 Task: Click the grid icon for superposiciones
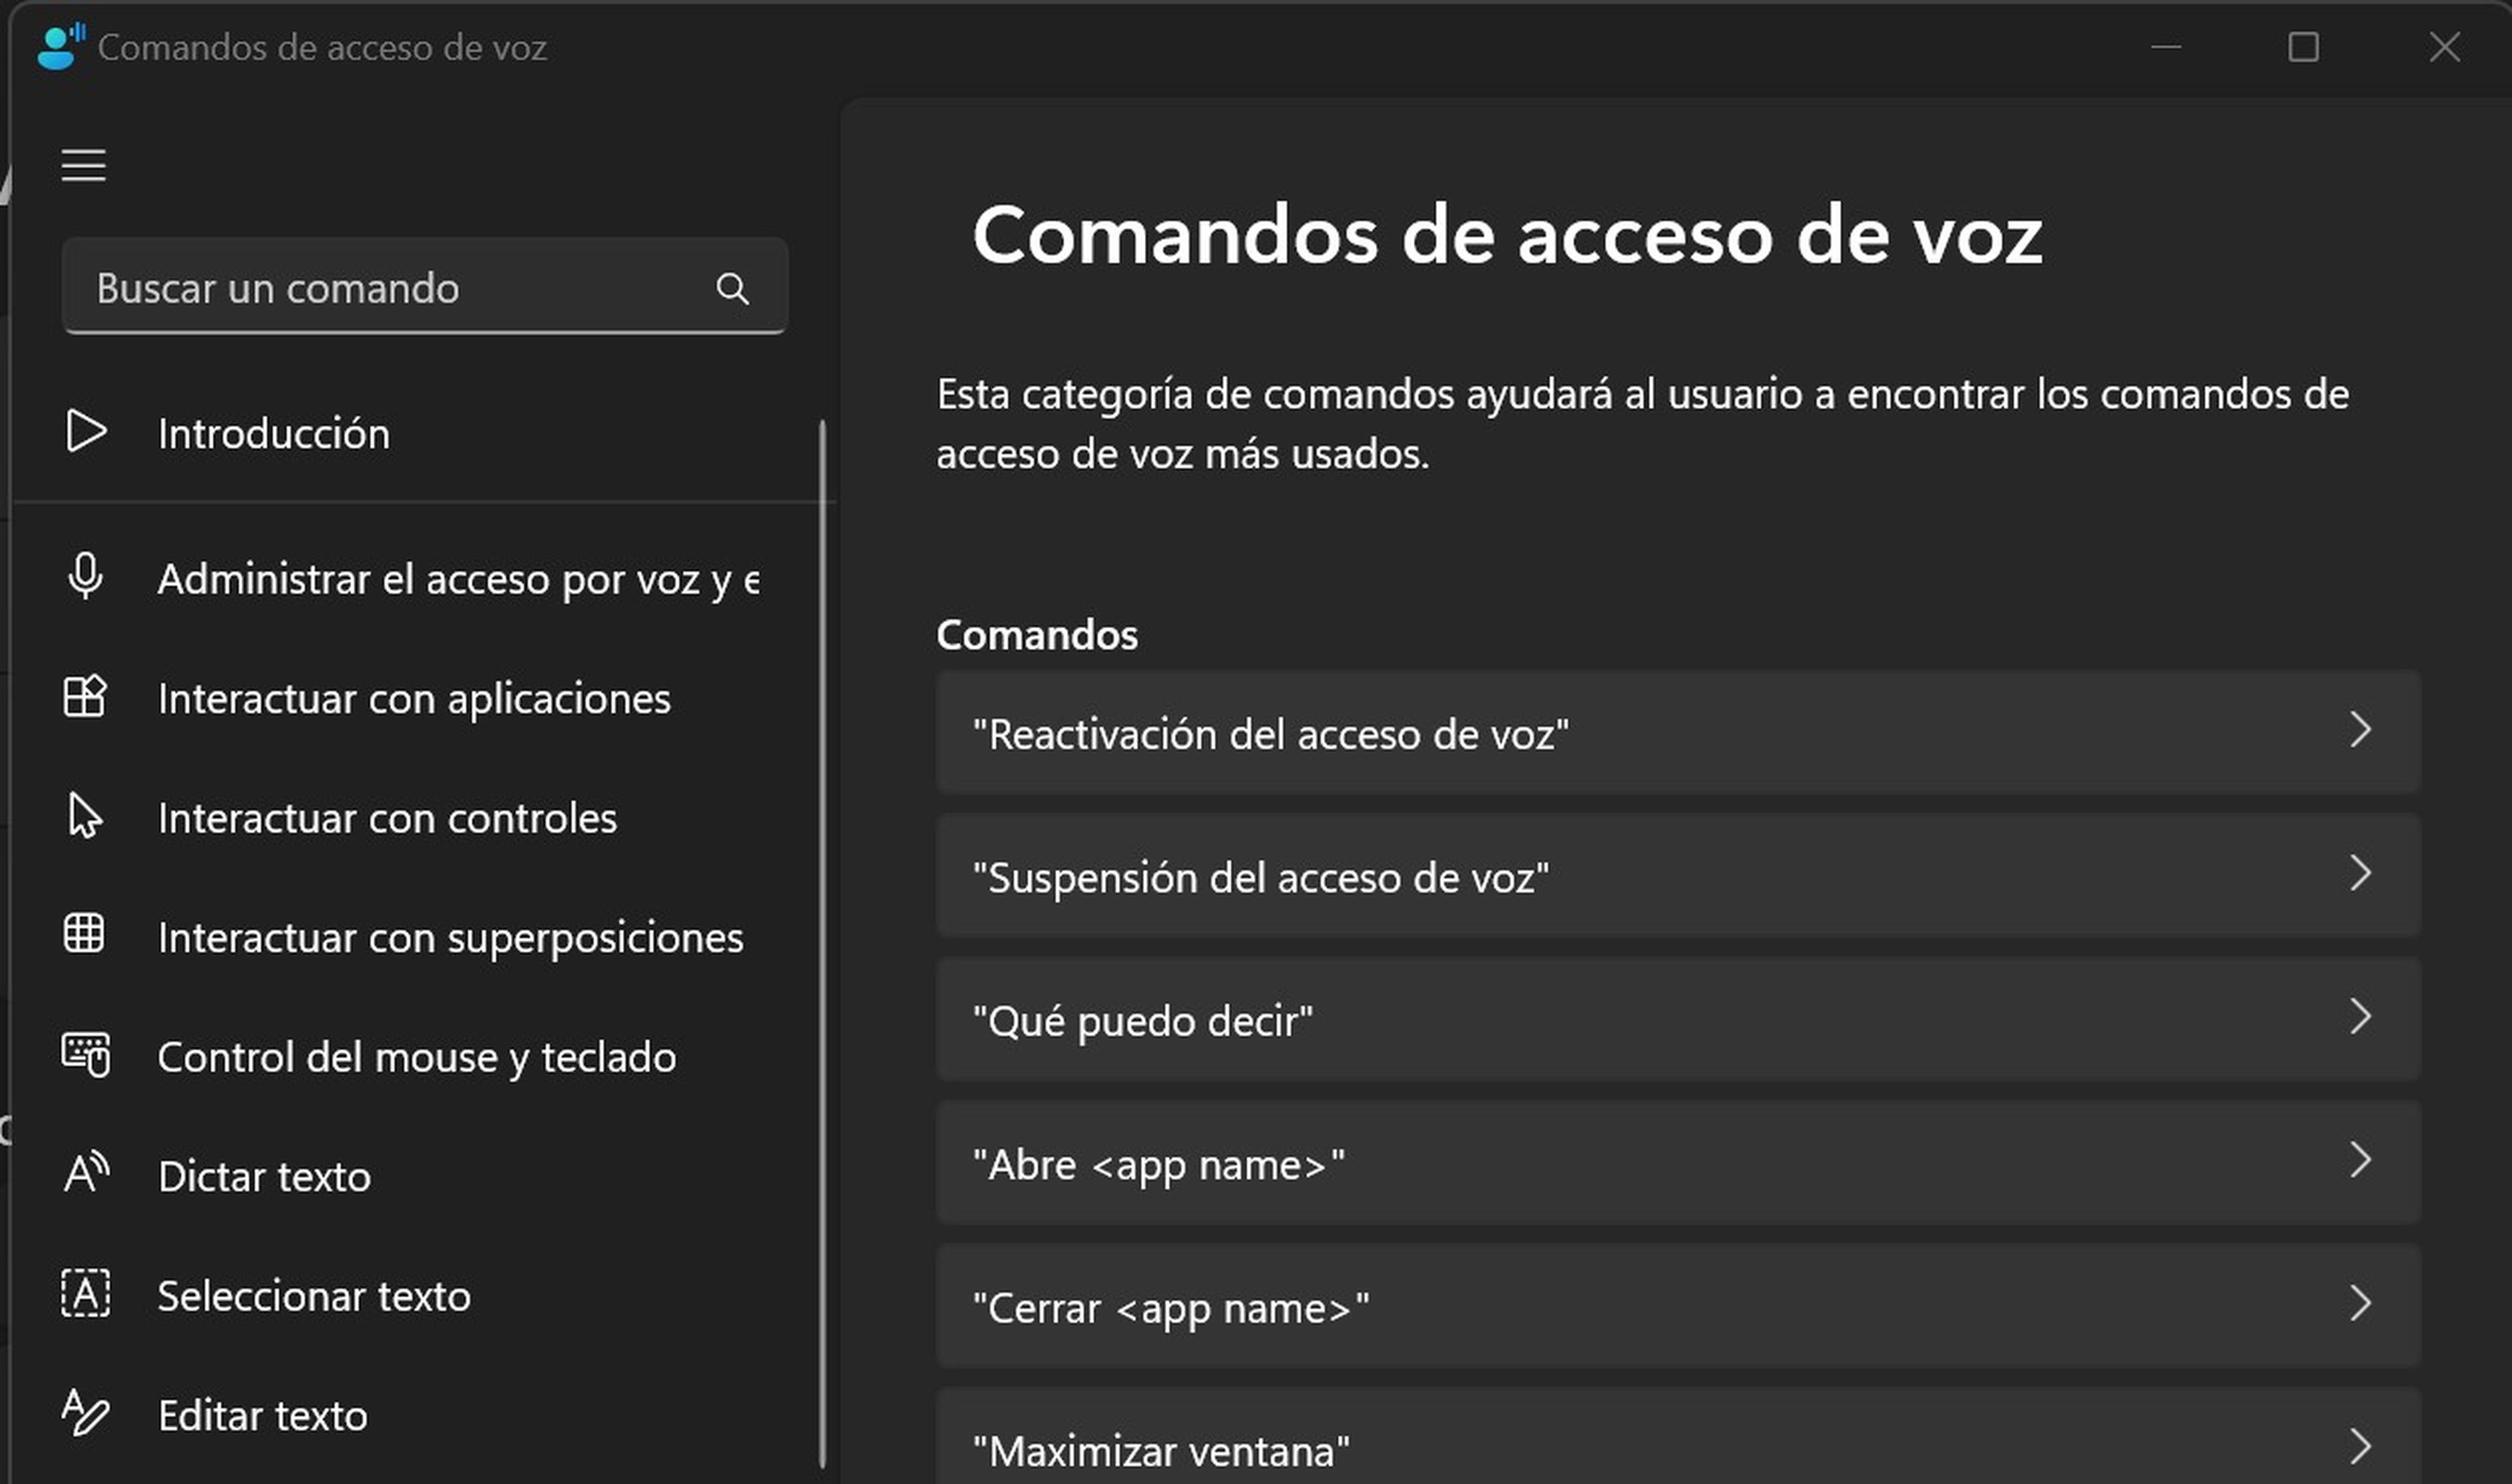coord(84,934)
